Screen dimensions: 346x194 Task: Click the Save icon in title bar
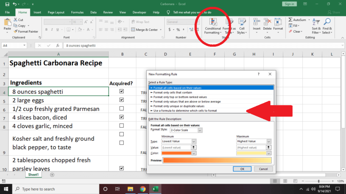(x=7, y=4)
